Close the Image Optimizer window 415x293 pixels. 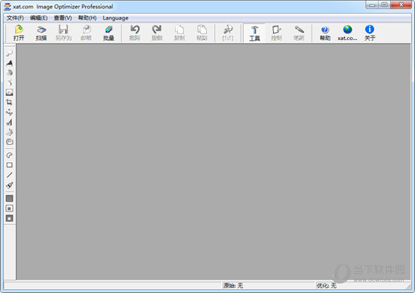pos(401,5)
